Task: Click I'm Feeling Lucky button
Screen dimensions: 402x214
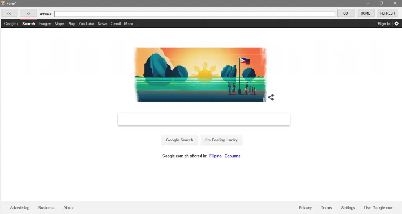Action: click(221, 140)
